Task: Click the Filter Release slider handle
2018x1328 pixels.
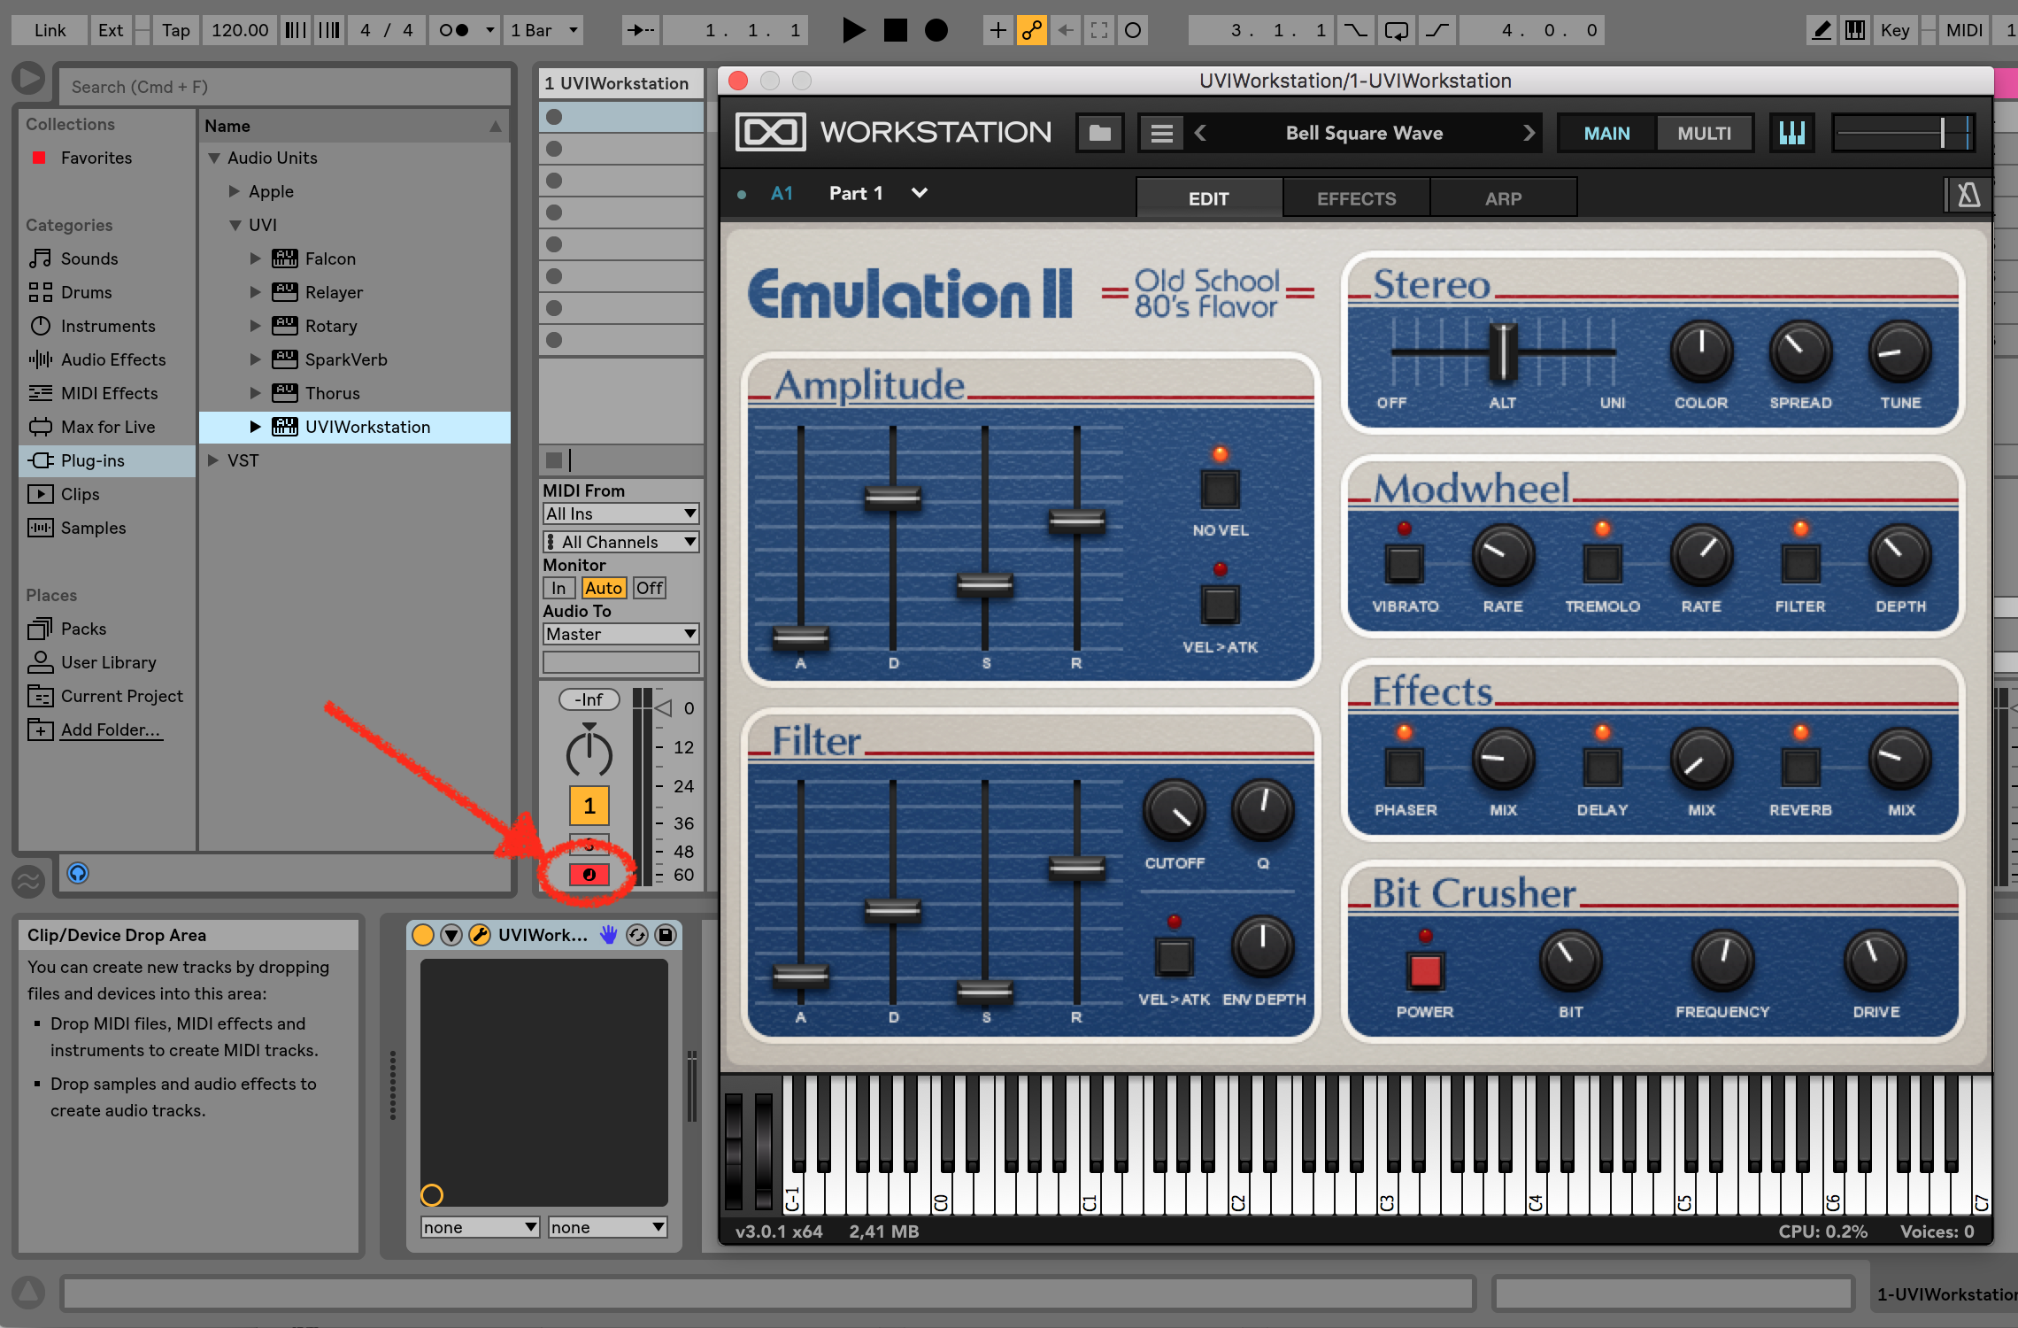Action: point(1076,868)
